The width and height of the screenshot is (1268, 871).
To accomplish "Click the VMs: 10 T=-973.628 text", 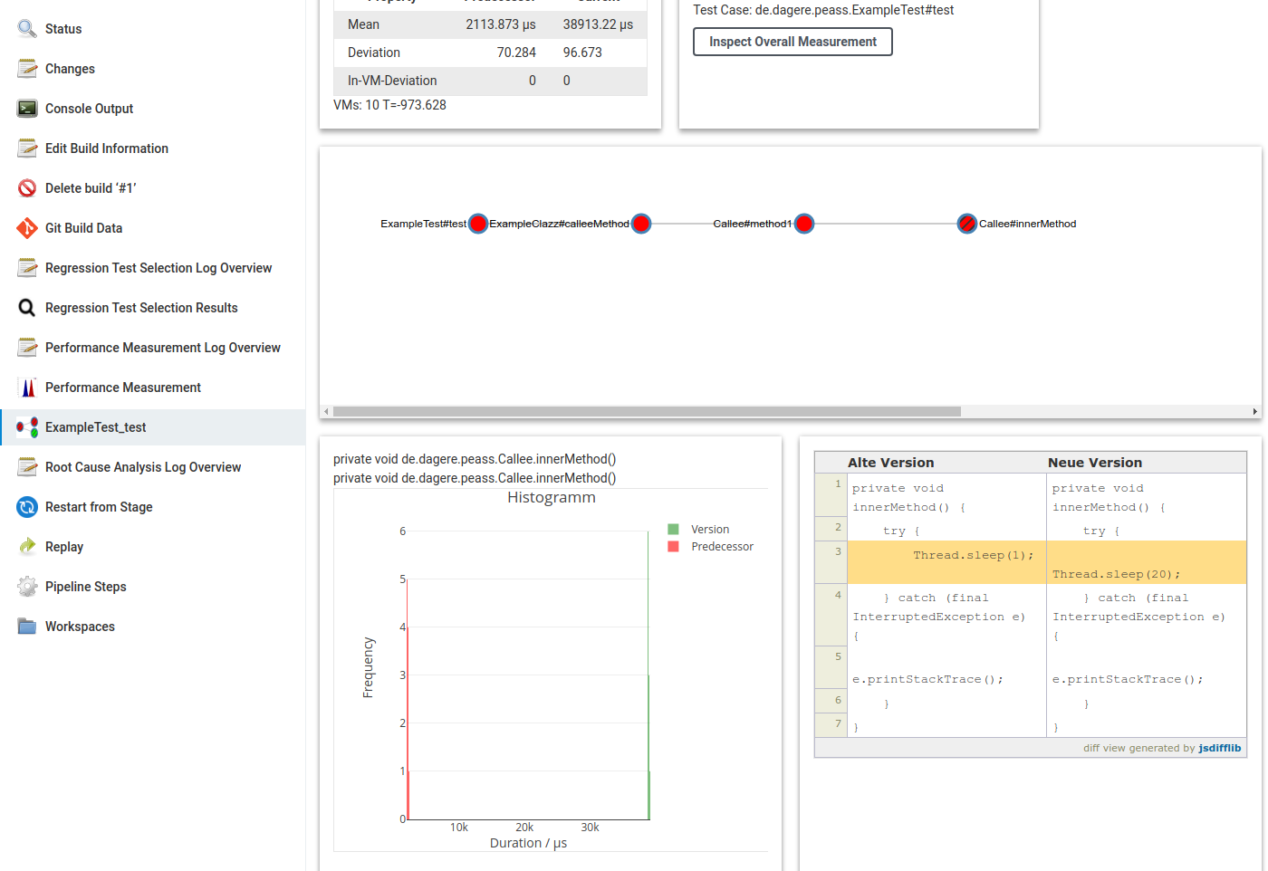I will tap(389, 105).
